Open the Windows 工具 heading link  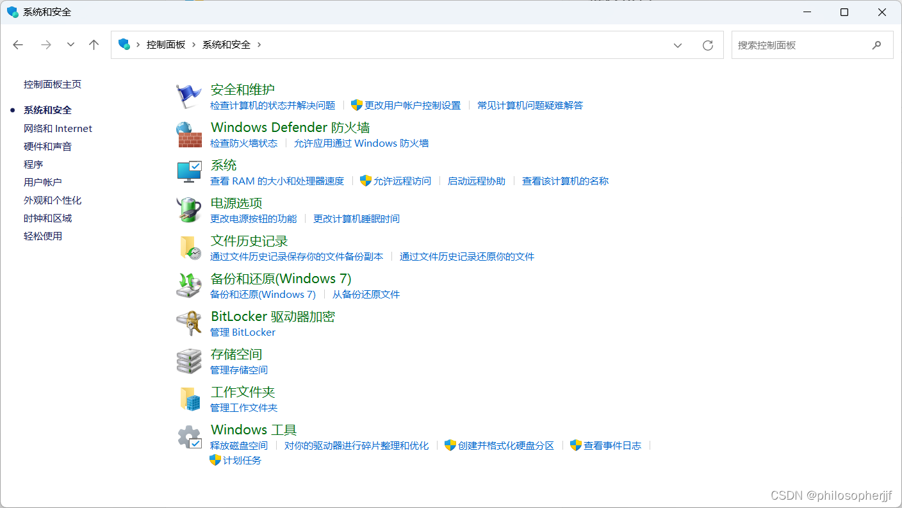click(x=254, y=430)
